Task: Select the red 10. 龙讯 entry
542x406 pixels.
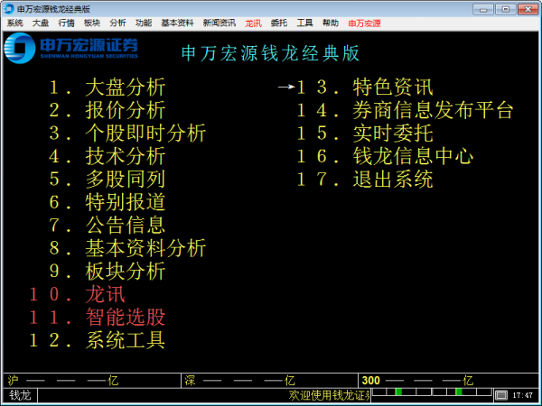Action: click(77, 294)
